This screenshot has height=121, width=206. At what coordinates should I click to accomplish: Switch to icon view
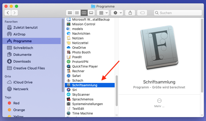pyautogui.click(x=70, y=13)
